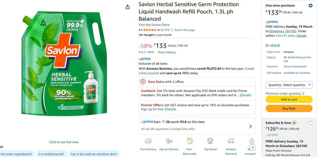This screenshot has height=157, width=318.
Task: Select the Subscribe & Save radio button
Action: [310, 122]
